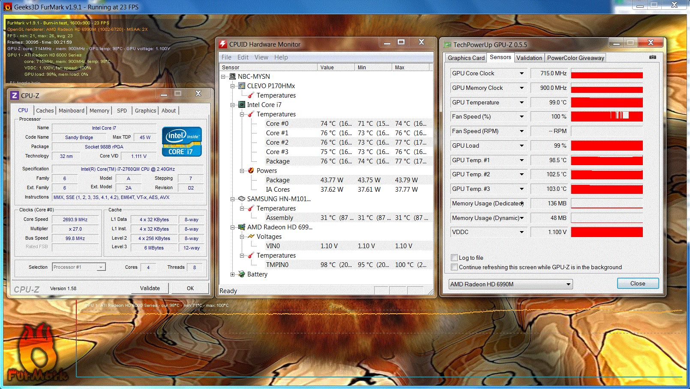Image resolution: width=690 pixels, height=389 pixels.
Task: Click the CPU-Z title bar Z icon
Action: tap(15, 95)
